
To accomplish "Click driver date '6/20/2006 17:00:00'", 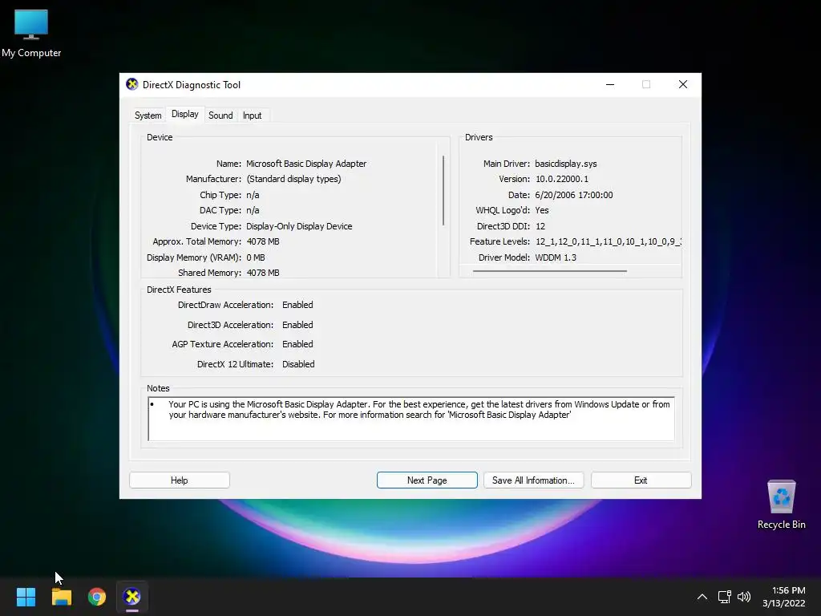I will pos(574,195).
